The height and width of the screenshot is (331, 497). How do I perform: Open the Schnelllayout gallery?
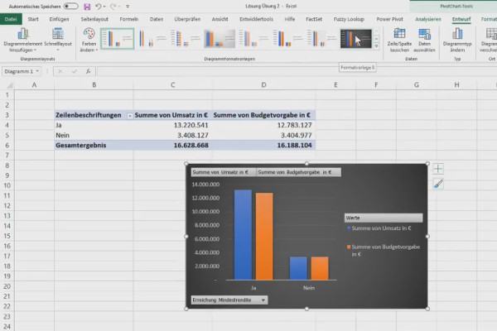[x=58, y=41]
